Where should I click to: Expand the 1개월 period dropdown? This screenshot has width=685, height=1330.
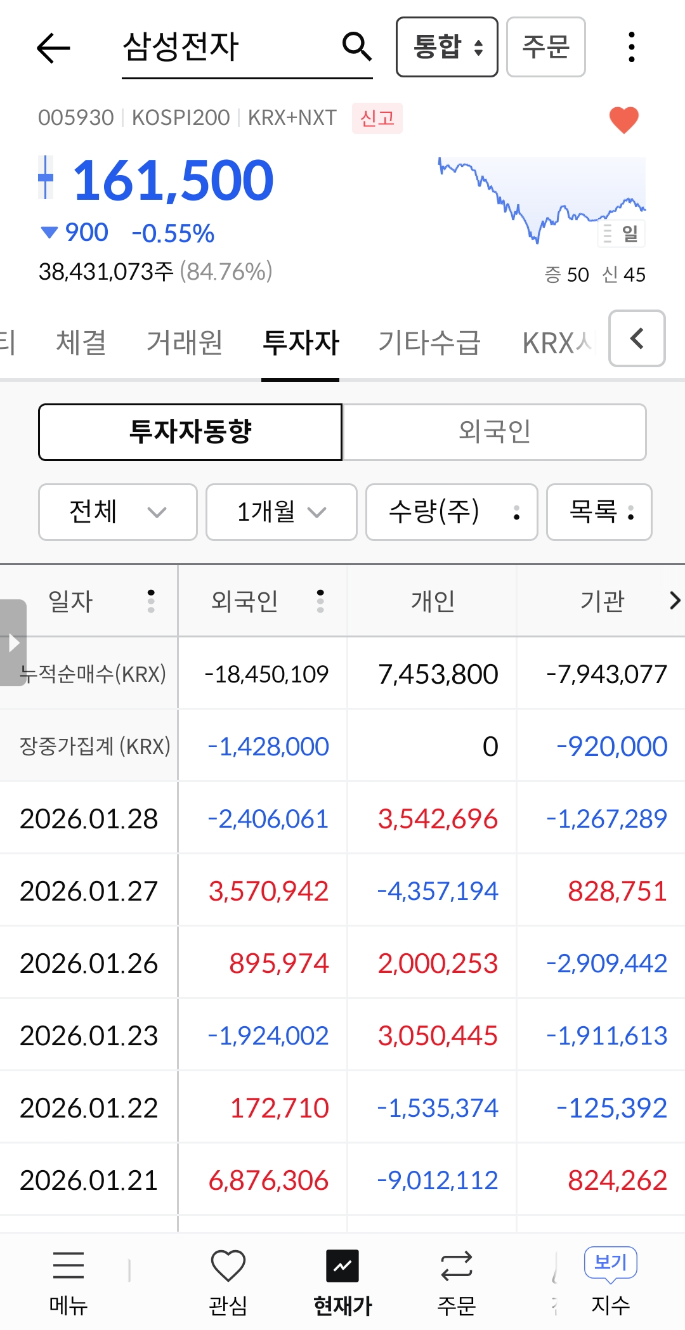click(282, 512)
